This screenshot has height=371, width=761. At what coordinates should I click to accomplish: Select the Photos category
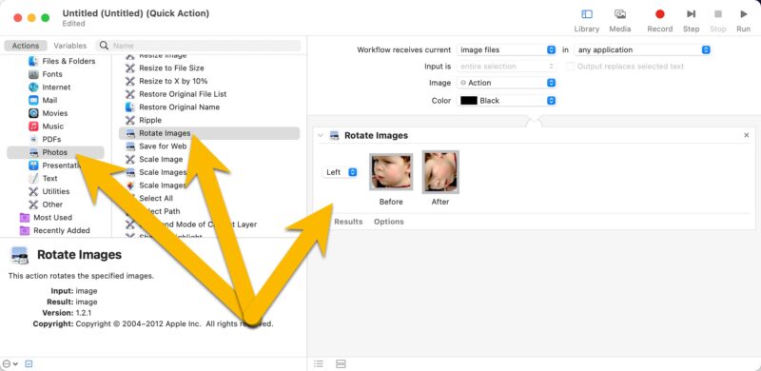pos(55,152)
